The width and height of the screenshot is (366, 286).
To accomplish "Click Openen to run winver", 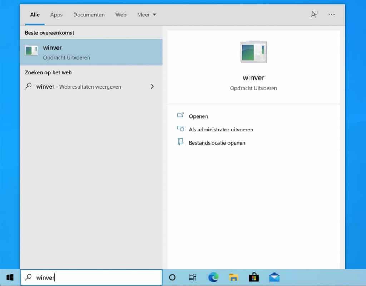I will 198,116.
